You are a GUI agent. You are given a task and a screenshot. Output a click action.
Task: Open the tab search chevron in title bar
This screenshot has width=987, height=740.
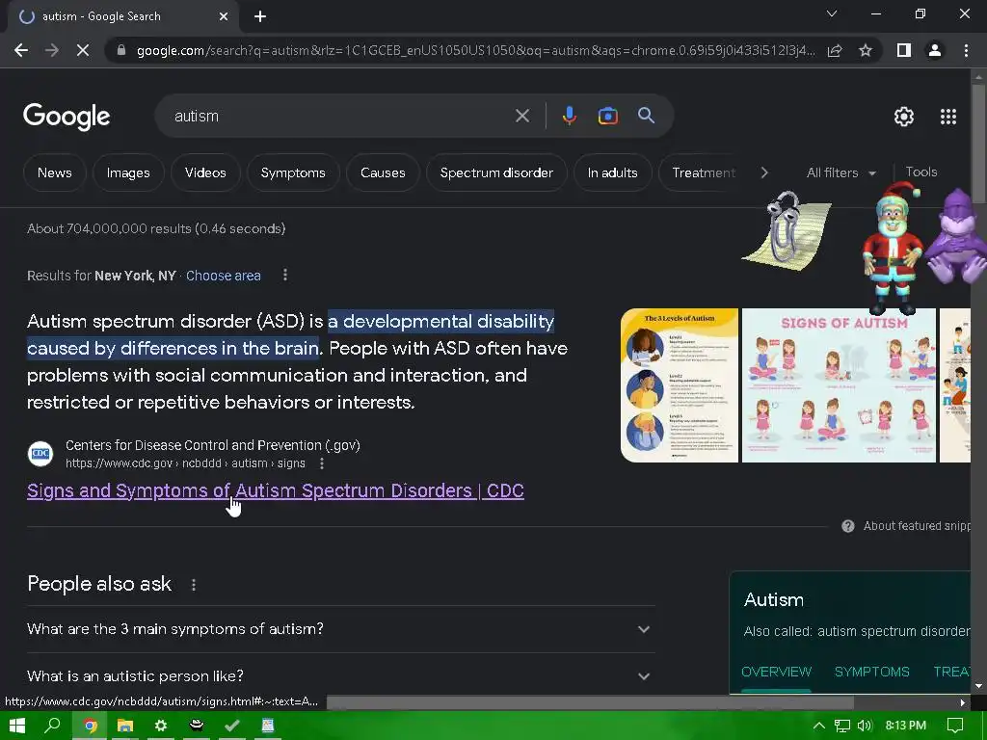click(832, 13)
